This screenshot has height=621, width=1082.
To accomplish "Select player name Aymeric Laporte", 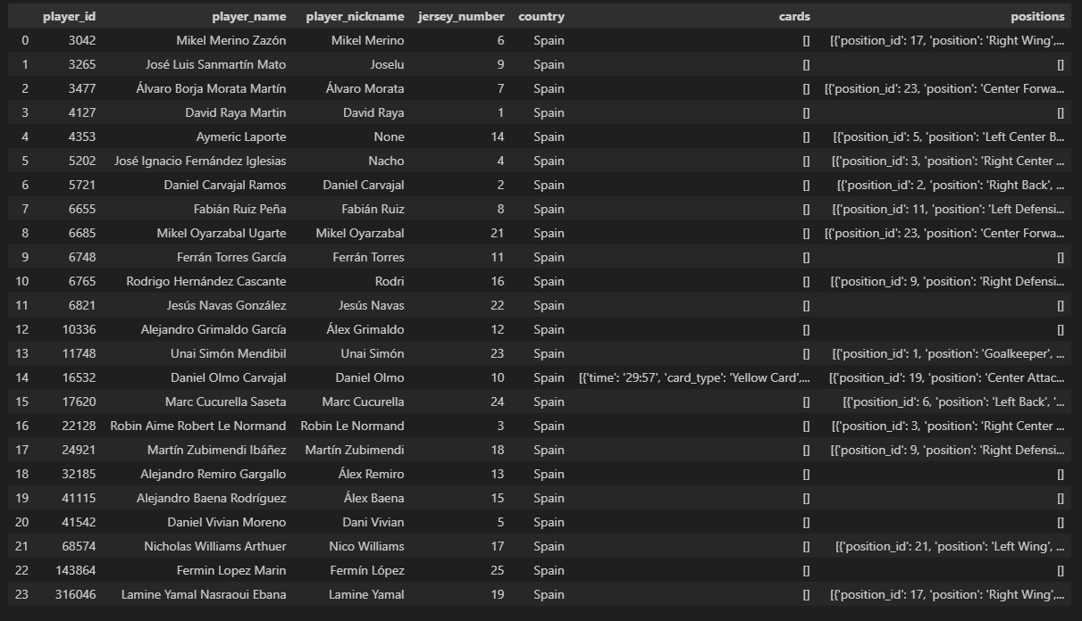I will coord(241,137).
